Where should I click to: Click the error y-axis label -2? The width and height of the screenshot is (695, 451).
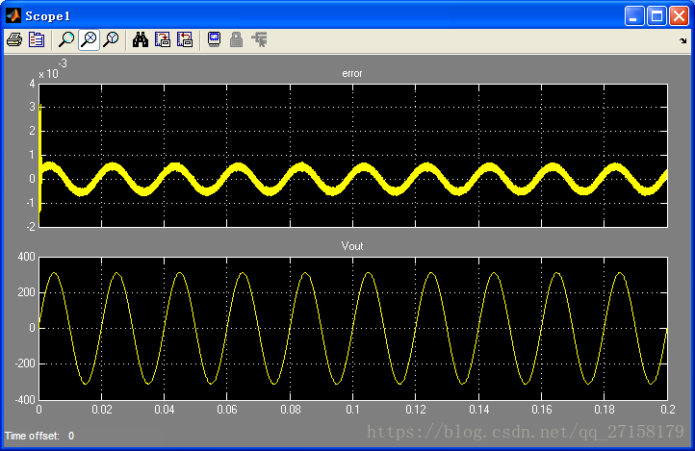tap(31, 227)
